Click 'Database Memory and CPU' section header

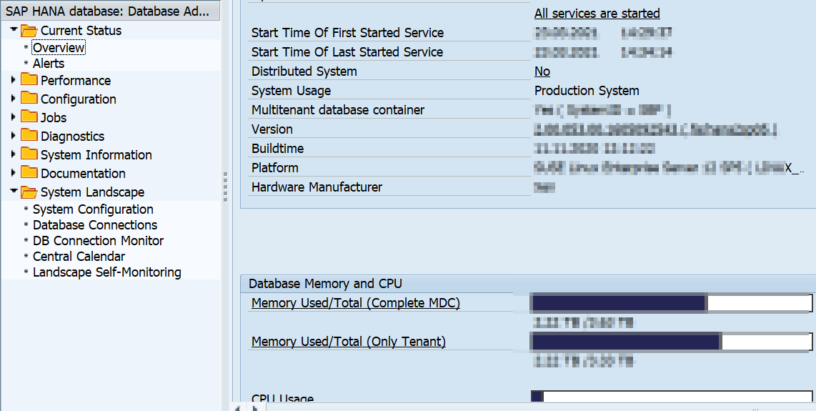click(x=325, y=284)
